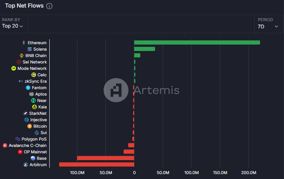The height and width of the screenshot is (179, 284).
Task: Select the green BNB Chain bar
Action: [x=137, y=56]
